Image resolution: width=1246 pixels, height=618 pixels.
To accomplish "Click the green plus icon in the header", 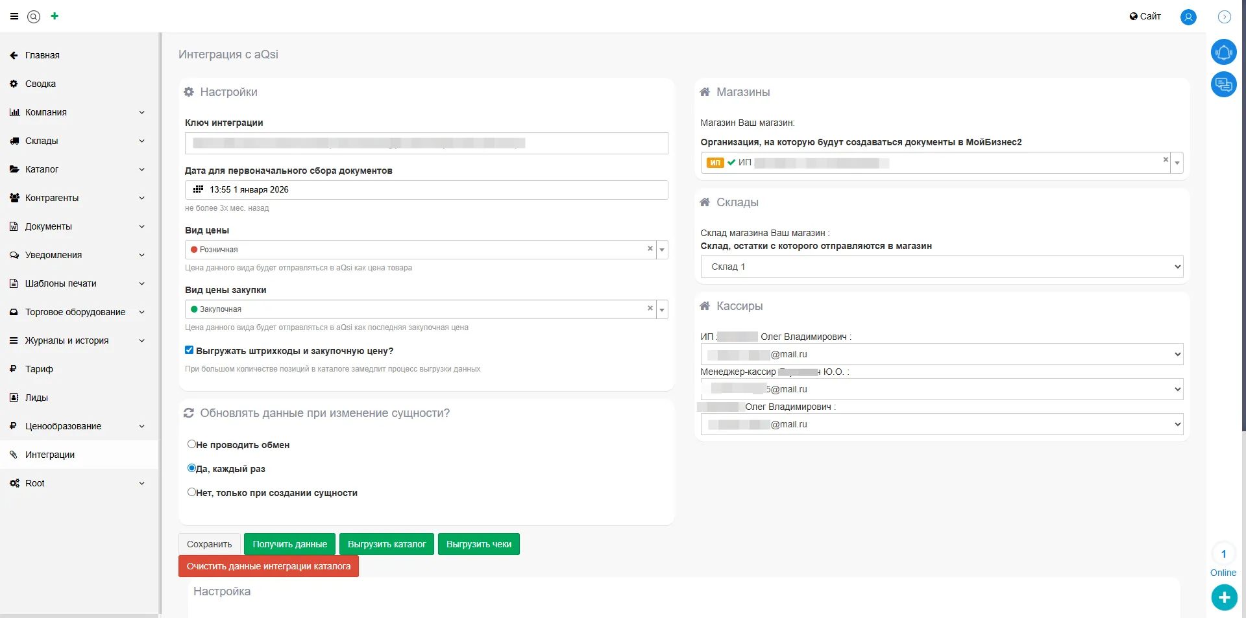I will coord(55,16).
